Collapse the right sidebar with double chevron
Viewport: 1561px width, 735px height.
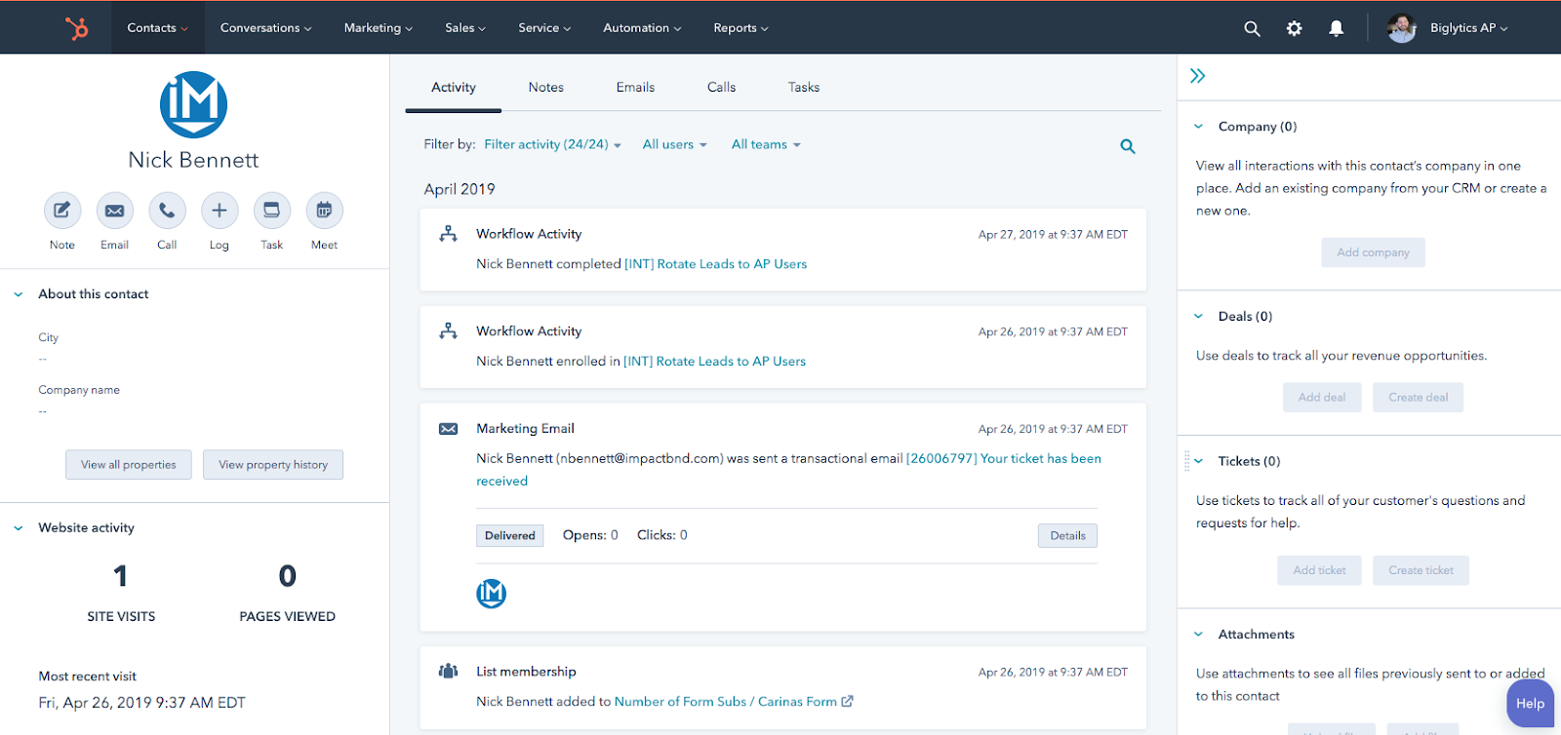coord(1198,76)
